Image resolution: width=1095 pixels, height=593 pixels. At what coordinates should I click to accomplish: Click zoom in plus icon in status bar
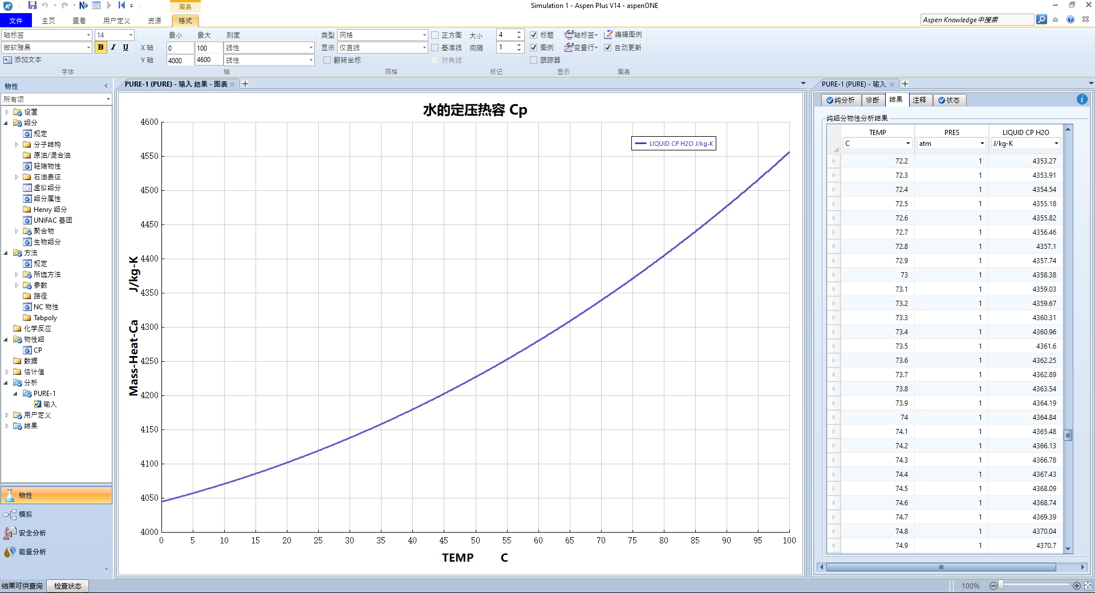pyautogui.click(x=1077, y=586)
